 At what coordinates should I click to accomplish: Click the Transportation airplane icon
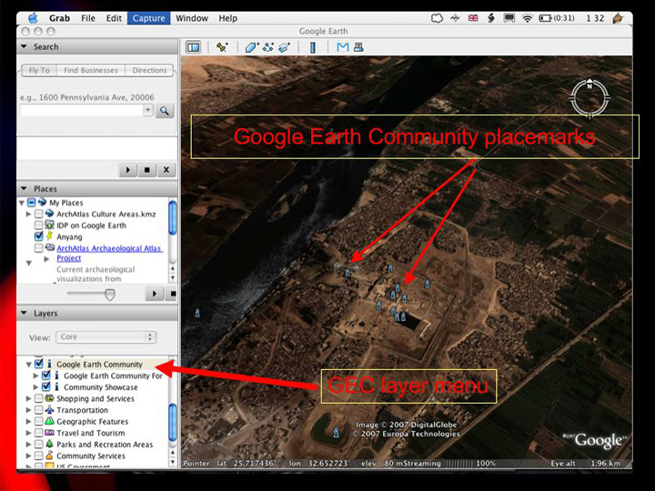click(x=50, y=409)
